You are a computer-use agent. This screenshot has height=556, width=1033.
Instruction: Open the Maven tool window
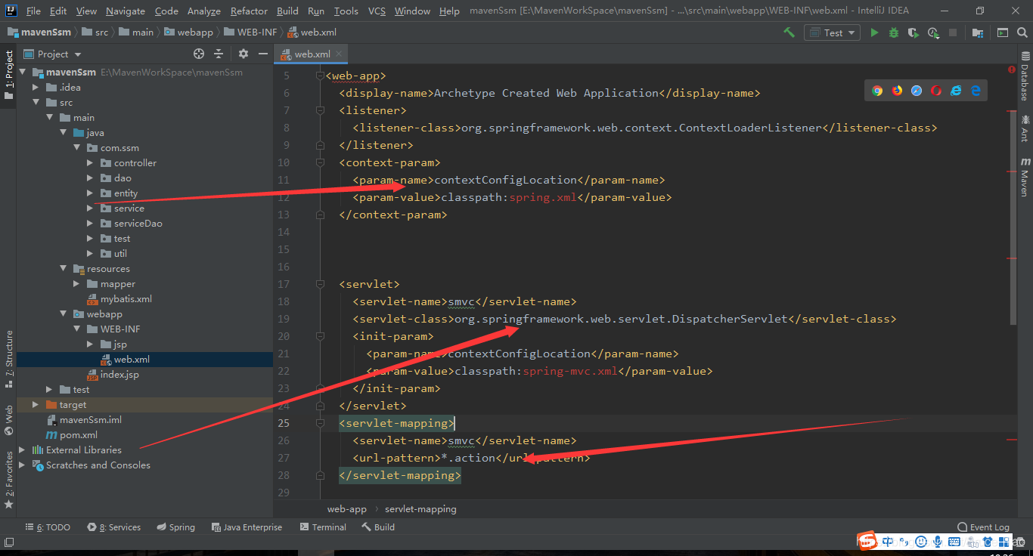[x=1025, y=177]
